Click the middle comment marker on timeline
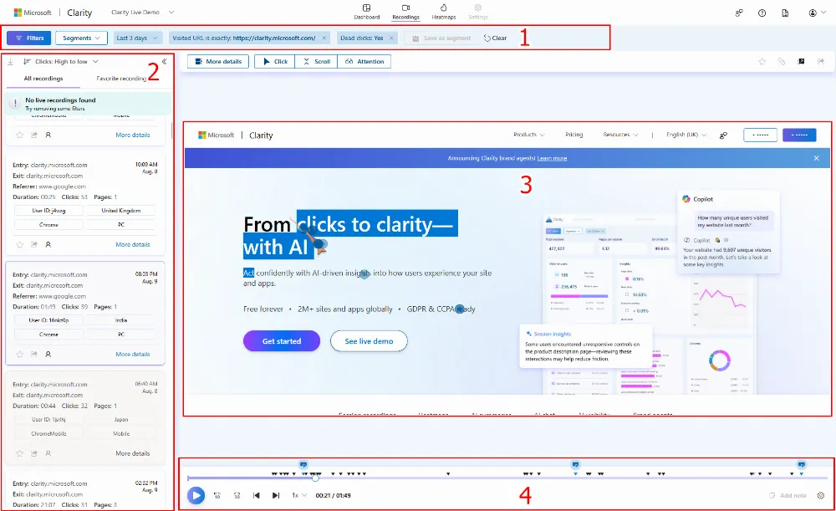 (x=575, y=465)
